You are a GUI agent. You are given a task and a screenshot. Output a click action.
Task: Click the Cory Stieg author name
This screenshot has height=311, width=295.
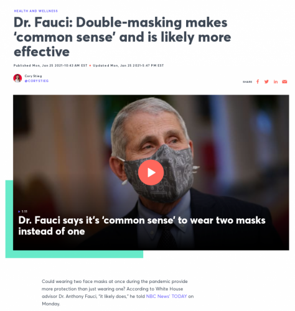[x=33, y=76]
